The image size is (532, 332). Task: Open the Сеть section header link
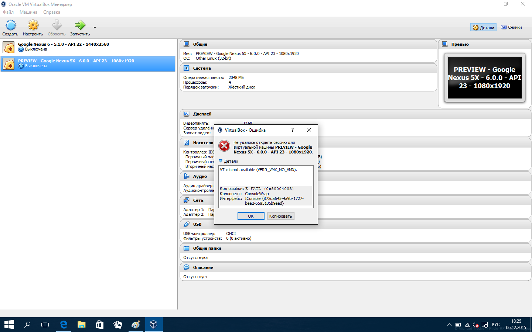click(198, 200)
